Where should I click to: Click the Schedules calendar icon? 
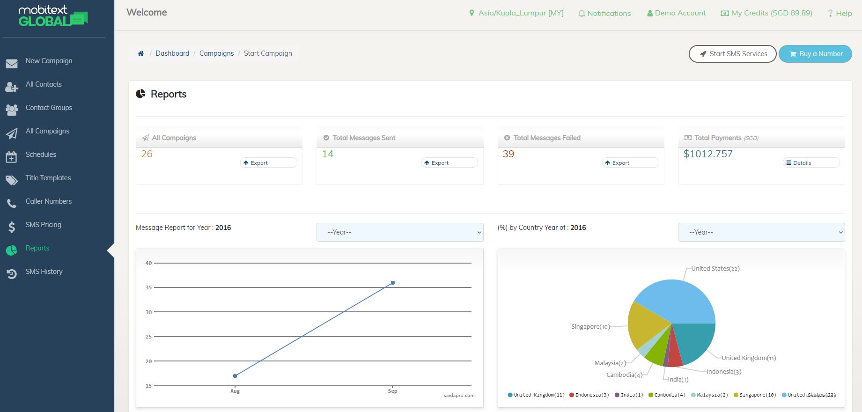12,157
